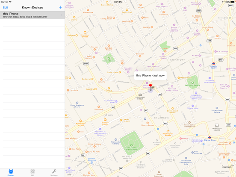This screenshot has width=236, height=177.
Task: Open the Settings tab
Action: tap(54, 173)
